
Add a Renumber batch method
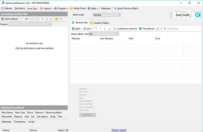coord(7,117)
